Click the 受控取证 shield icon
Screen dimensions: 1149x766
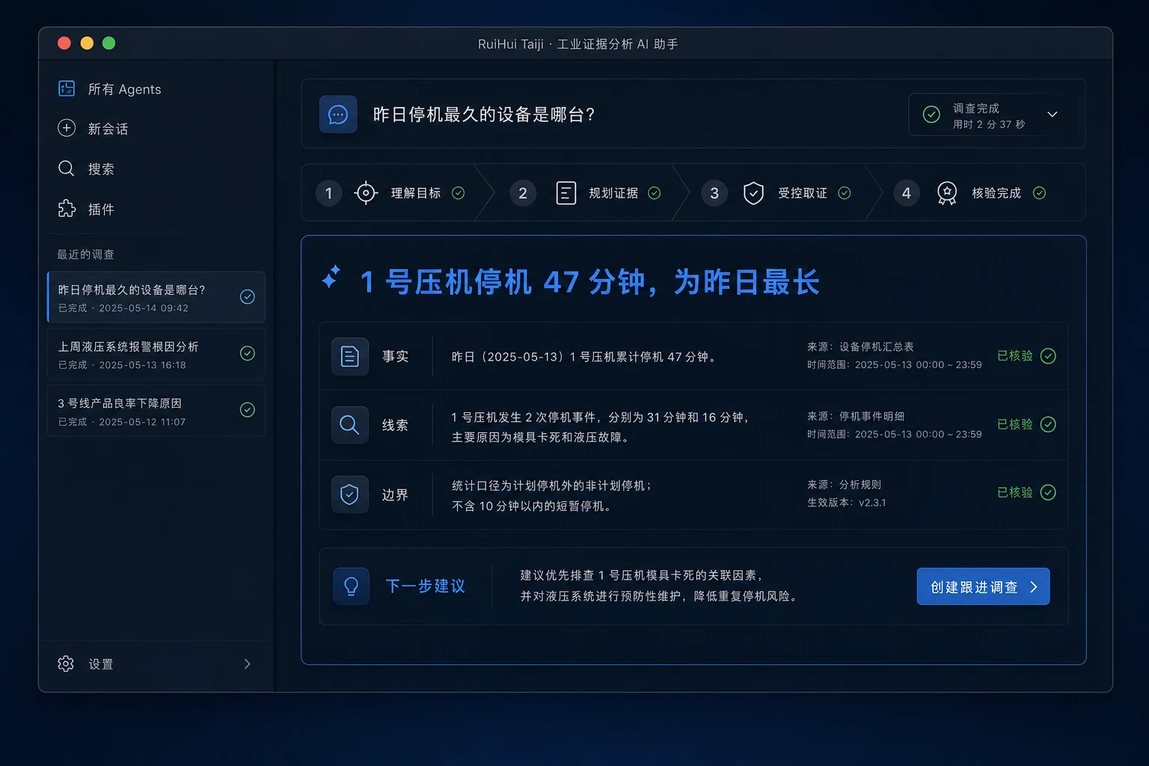coord(753,193)
